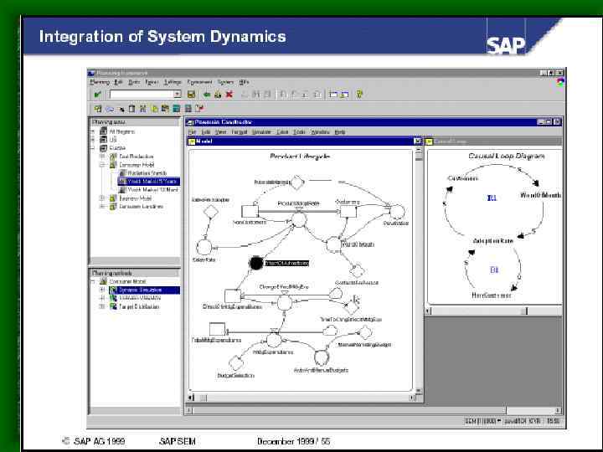Open the Goto menu in the SAP menu bar
This screenshot has height=452, width=603.
click(134, 82)
